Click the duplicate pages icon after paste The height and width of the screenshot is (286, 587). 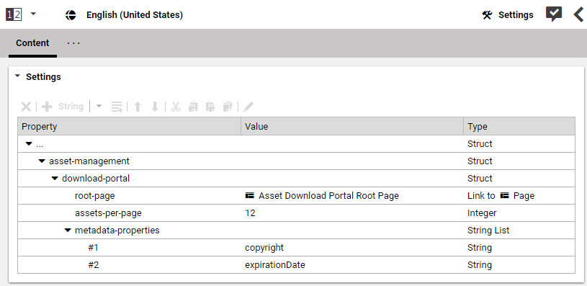(228, 107)
